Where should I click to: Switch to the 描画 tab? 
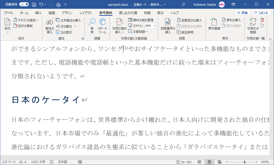(52, 13)
